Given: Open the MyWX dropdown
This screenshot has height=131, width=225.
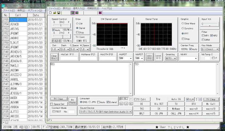Looking at the screenshot, I should 196,58.
